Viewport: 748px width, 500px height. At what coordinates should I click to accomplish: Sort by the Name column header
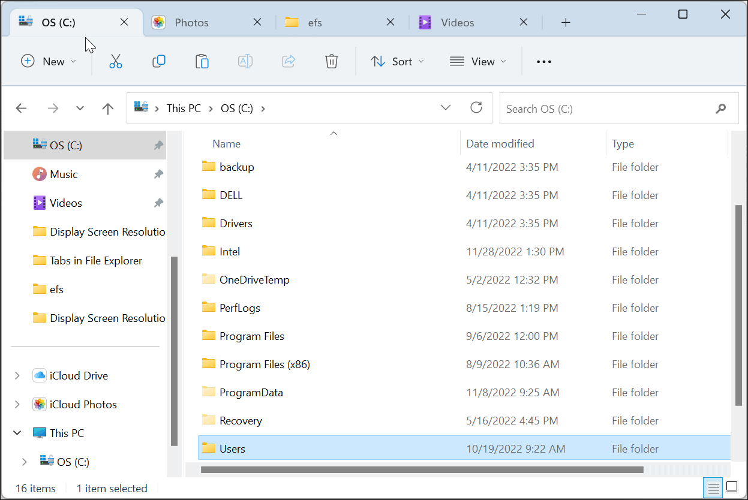[227, 144]
